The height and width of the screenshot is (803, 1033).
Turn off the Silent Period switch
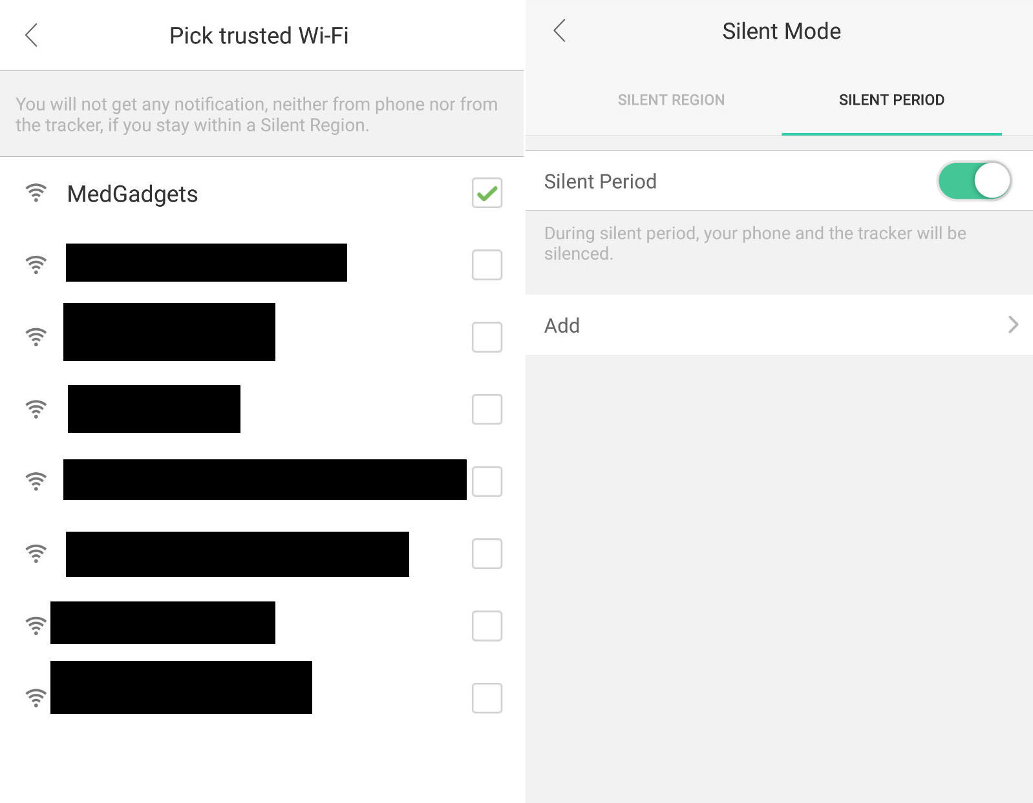click(974, 181)
